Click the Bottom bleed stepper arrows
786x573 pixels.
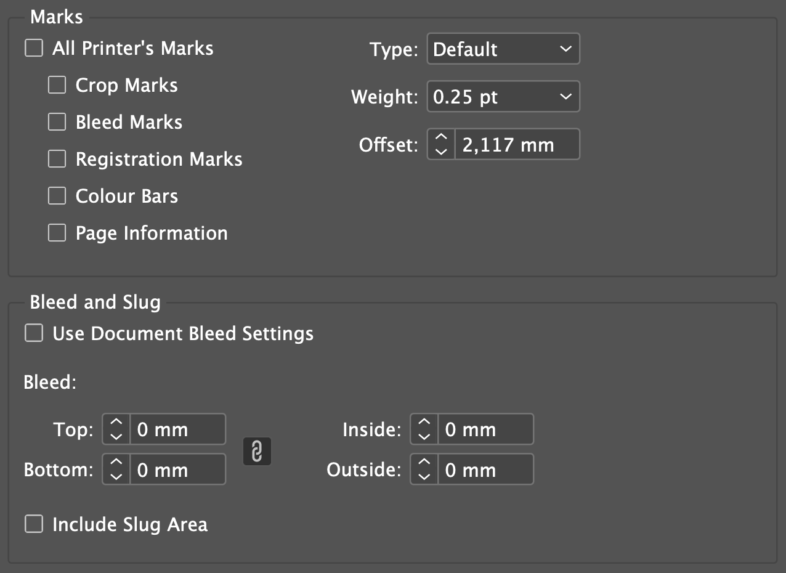tap(116, 470)
